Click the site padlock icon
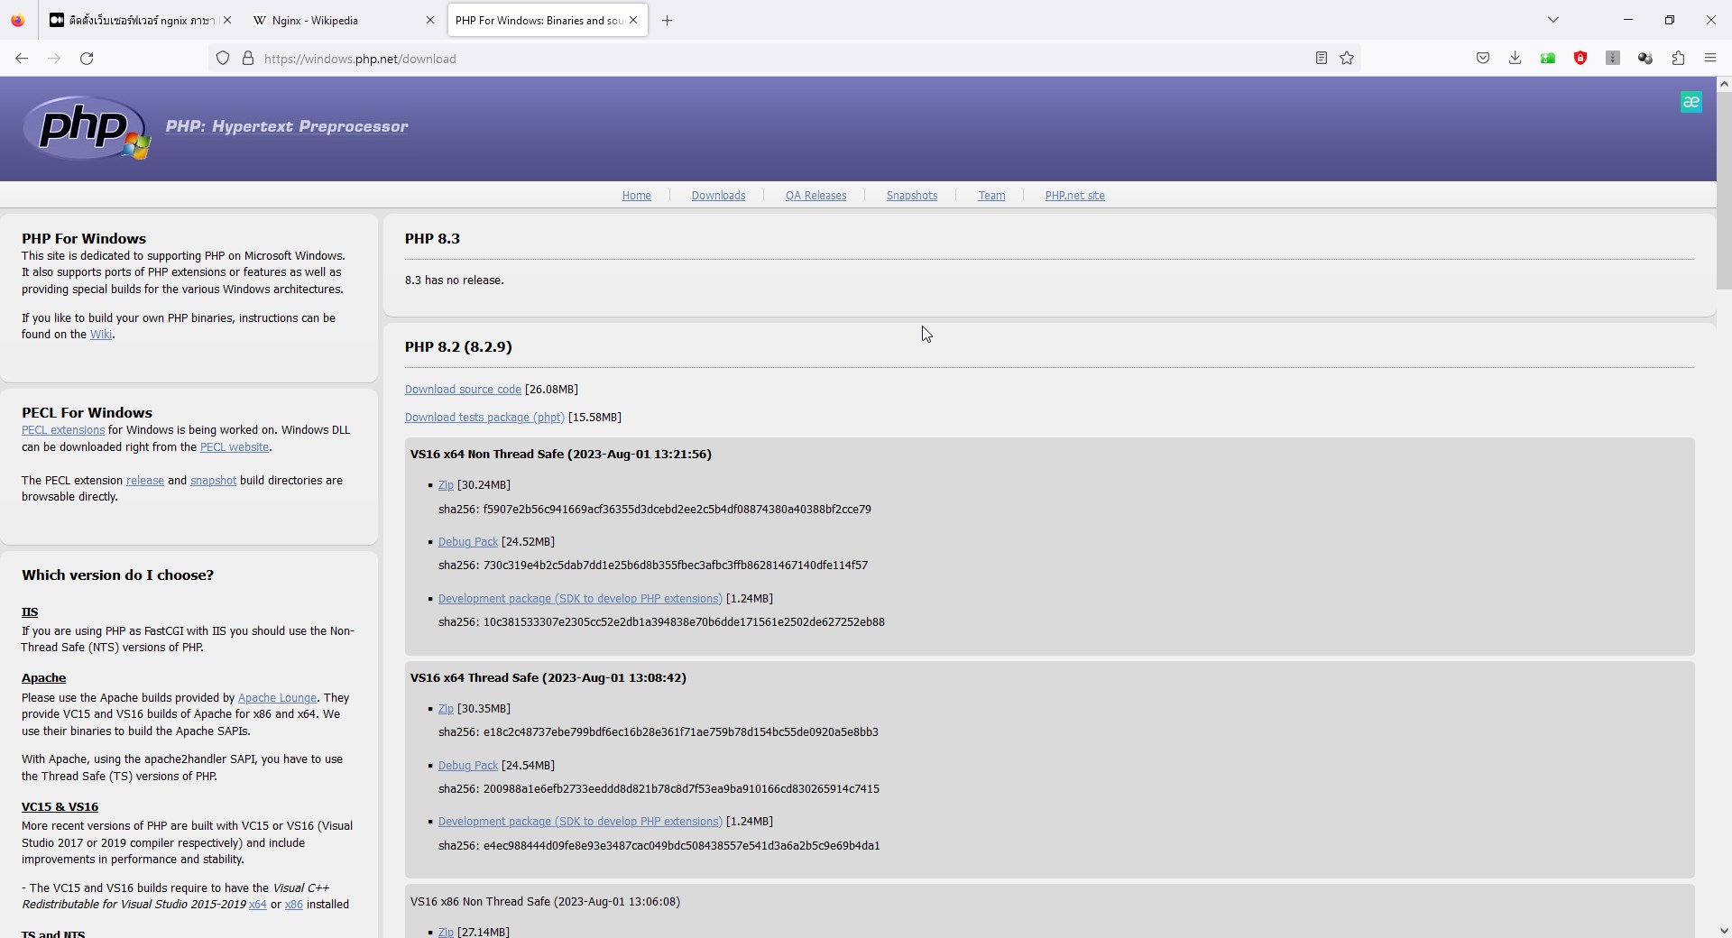 pos(248,59)
